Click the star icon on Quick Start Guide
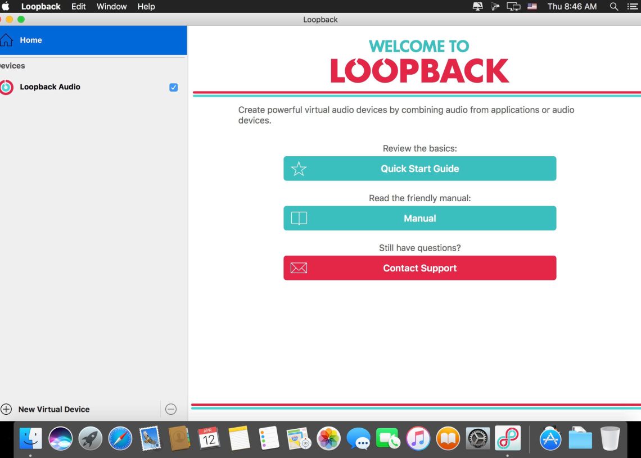The image size is (641, 458). [299, 168]
